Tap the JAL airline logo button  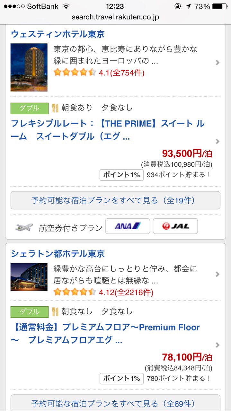[175, 226]
